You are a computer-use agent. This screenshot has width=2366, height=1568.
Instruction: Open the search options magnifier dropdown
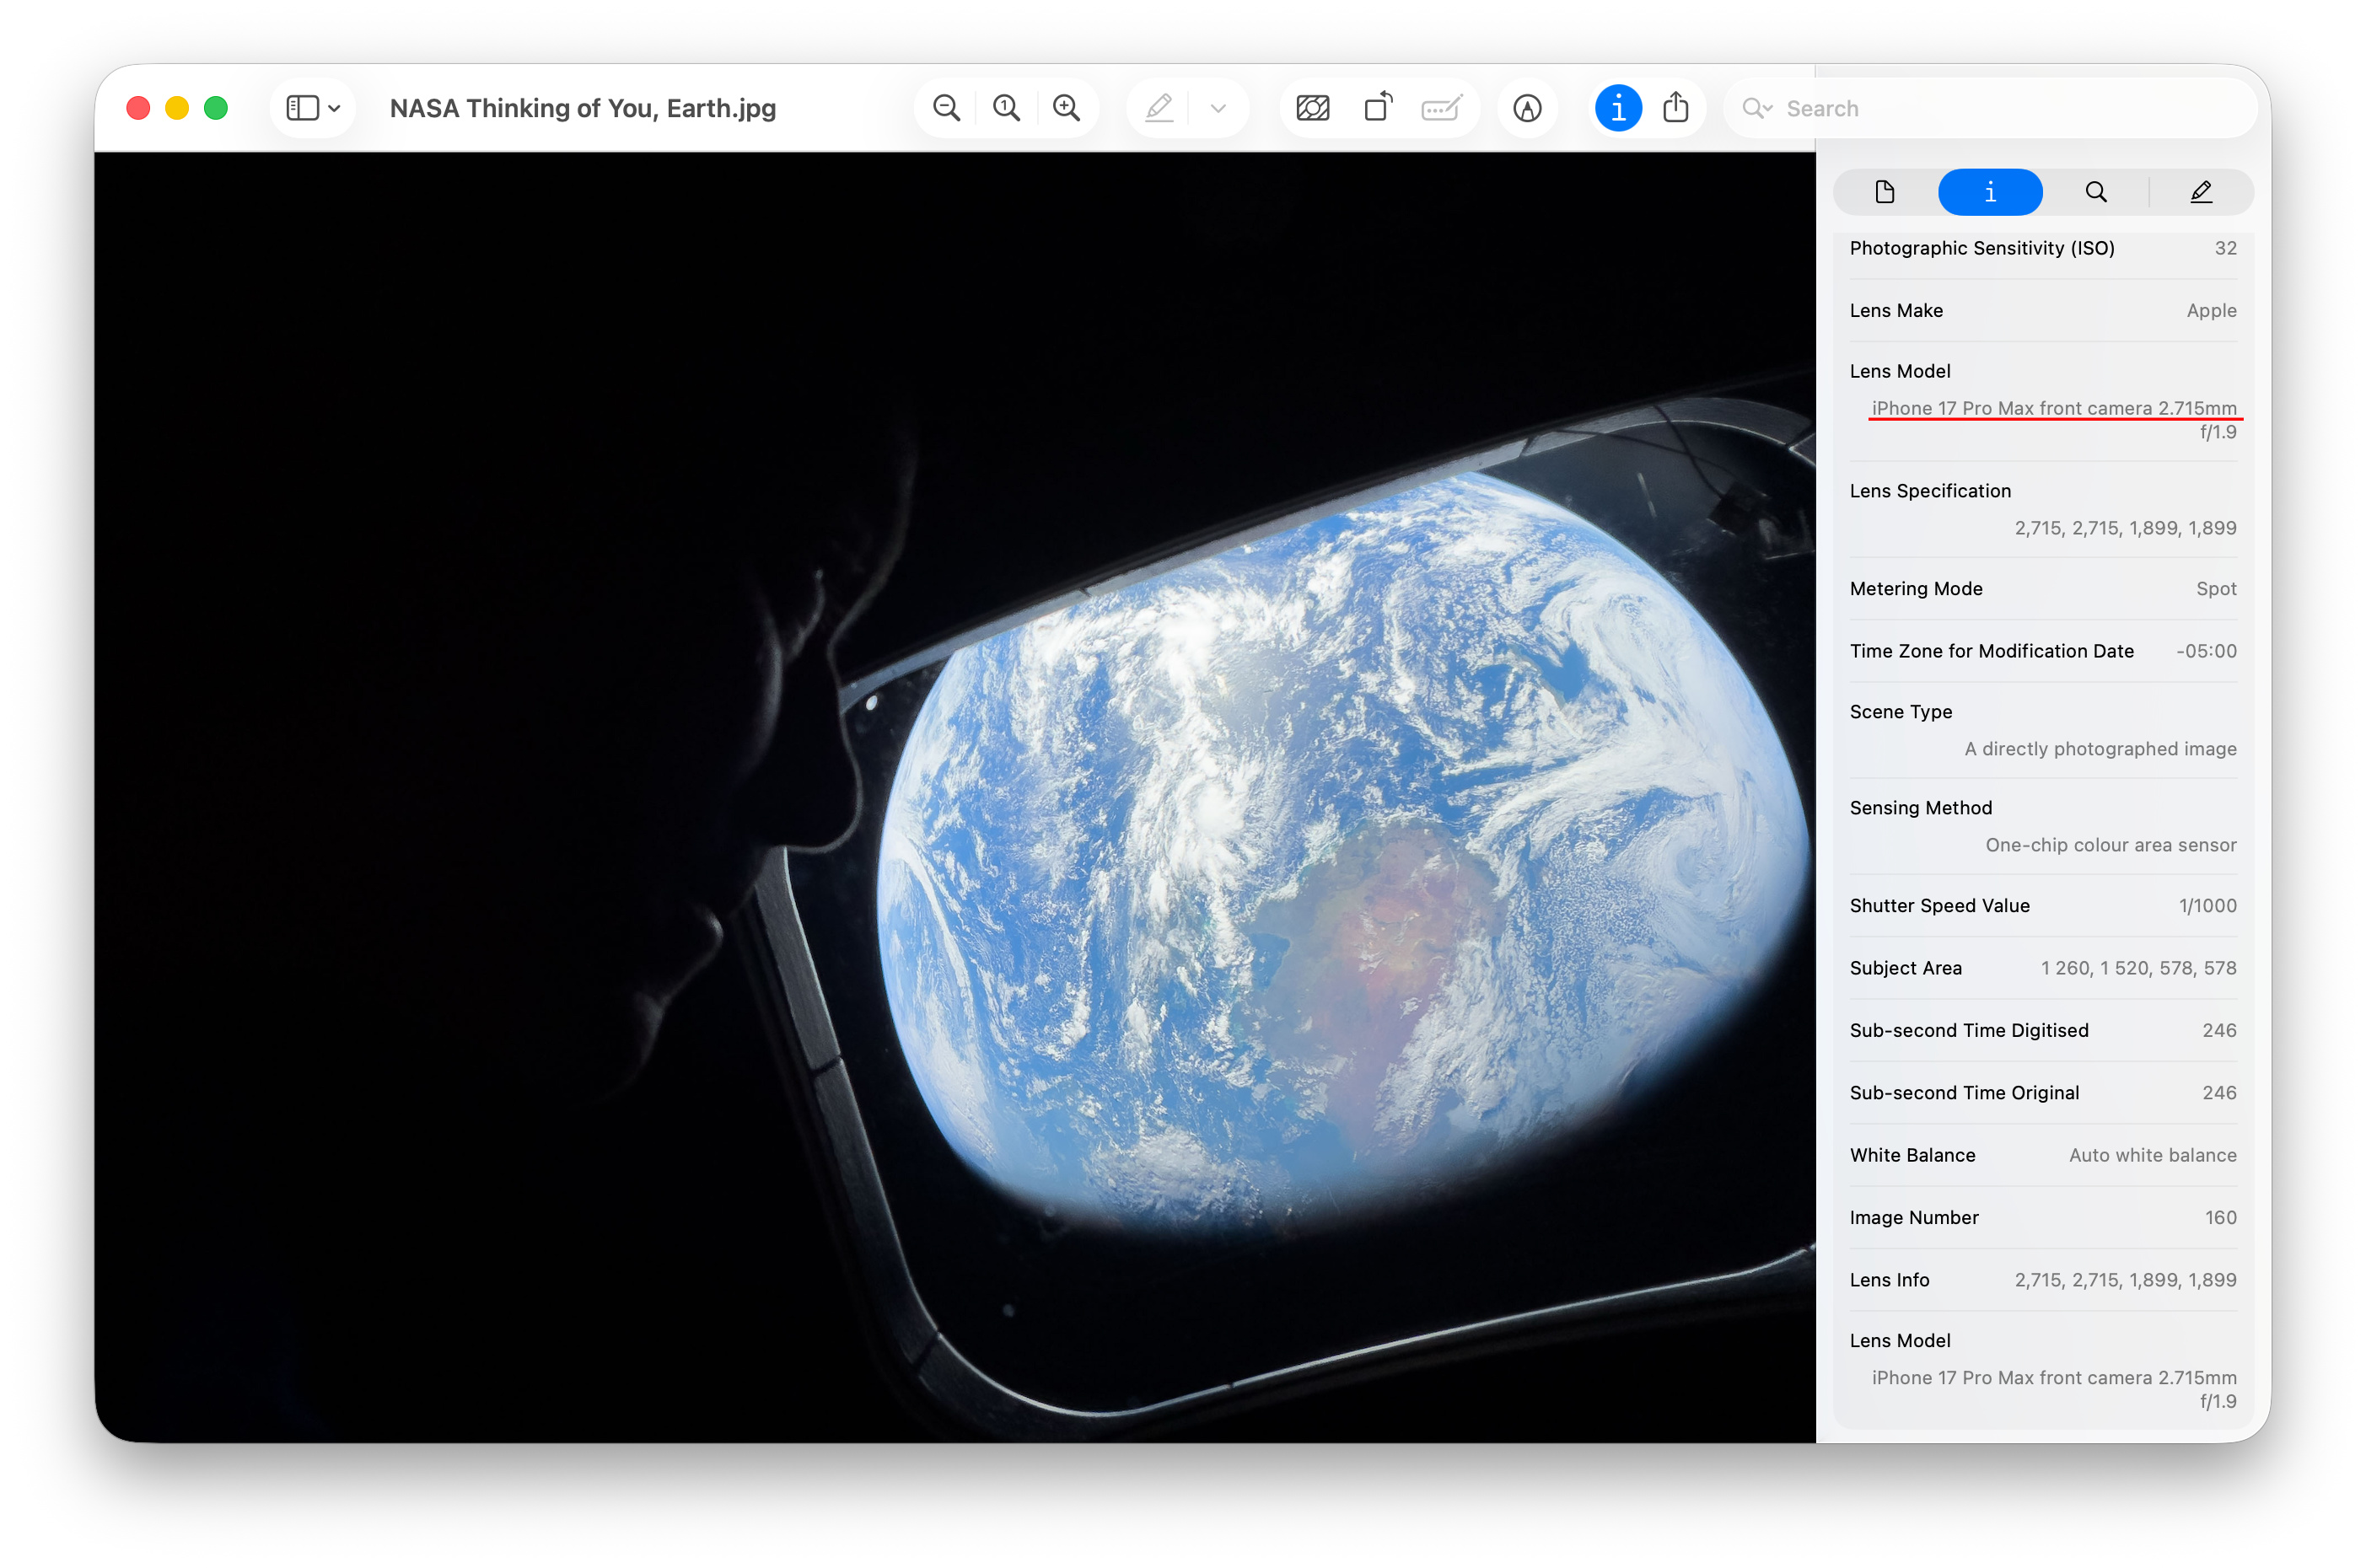coord(1757,108)
